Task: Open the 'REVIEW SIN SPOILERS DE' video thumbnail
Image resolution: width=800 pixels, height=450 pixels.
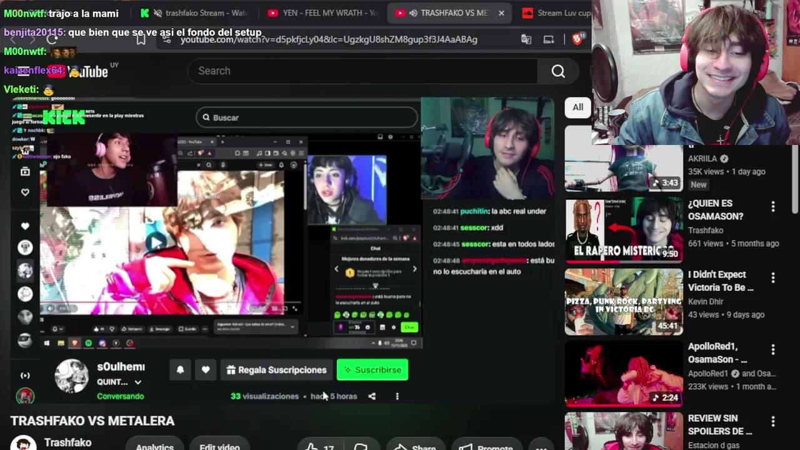Action: point(624,431)
